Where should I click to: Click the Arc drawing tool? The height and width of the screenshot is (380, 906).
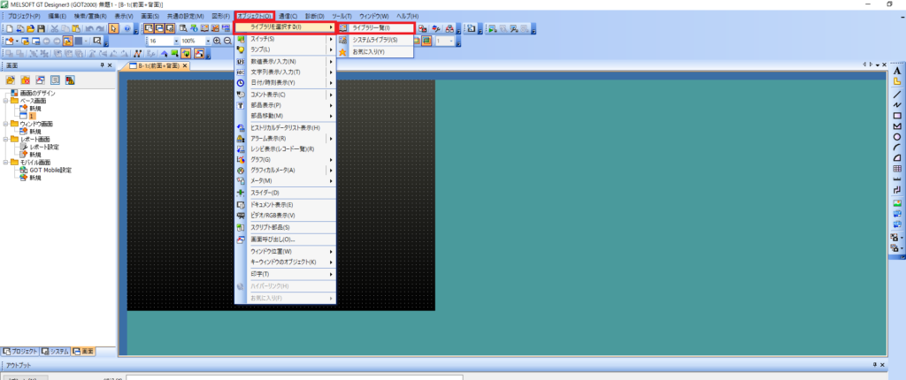(x=897, y=148)
